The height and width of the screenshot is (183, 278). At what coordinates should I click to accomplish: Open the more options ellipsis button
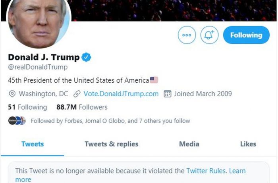click(x=187, y=35)
